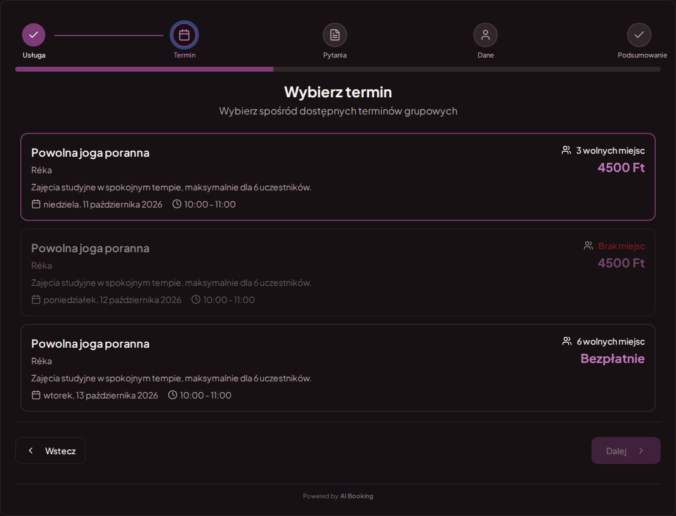Click the people icon beside 6 wolnych miejsc

567,341
